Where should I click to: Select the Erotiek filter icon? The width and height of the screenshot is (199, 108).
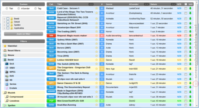[x=7, y=88]
